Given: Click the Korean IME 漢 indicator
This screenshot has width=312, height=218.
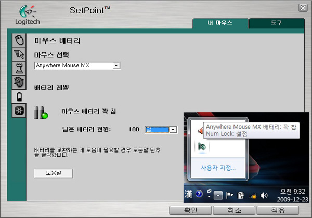Looking at the screenshot, I should tap(188, 194).
